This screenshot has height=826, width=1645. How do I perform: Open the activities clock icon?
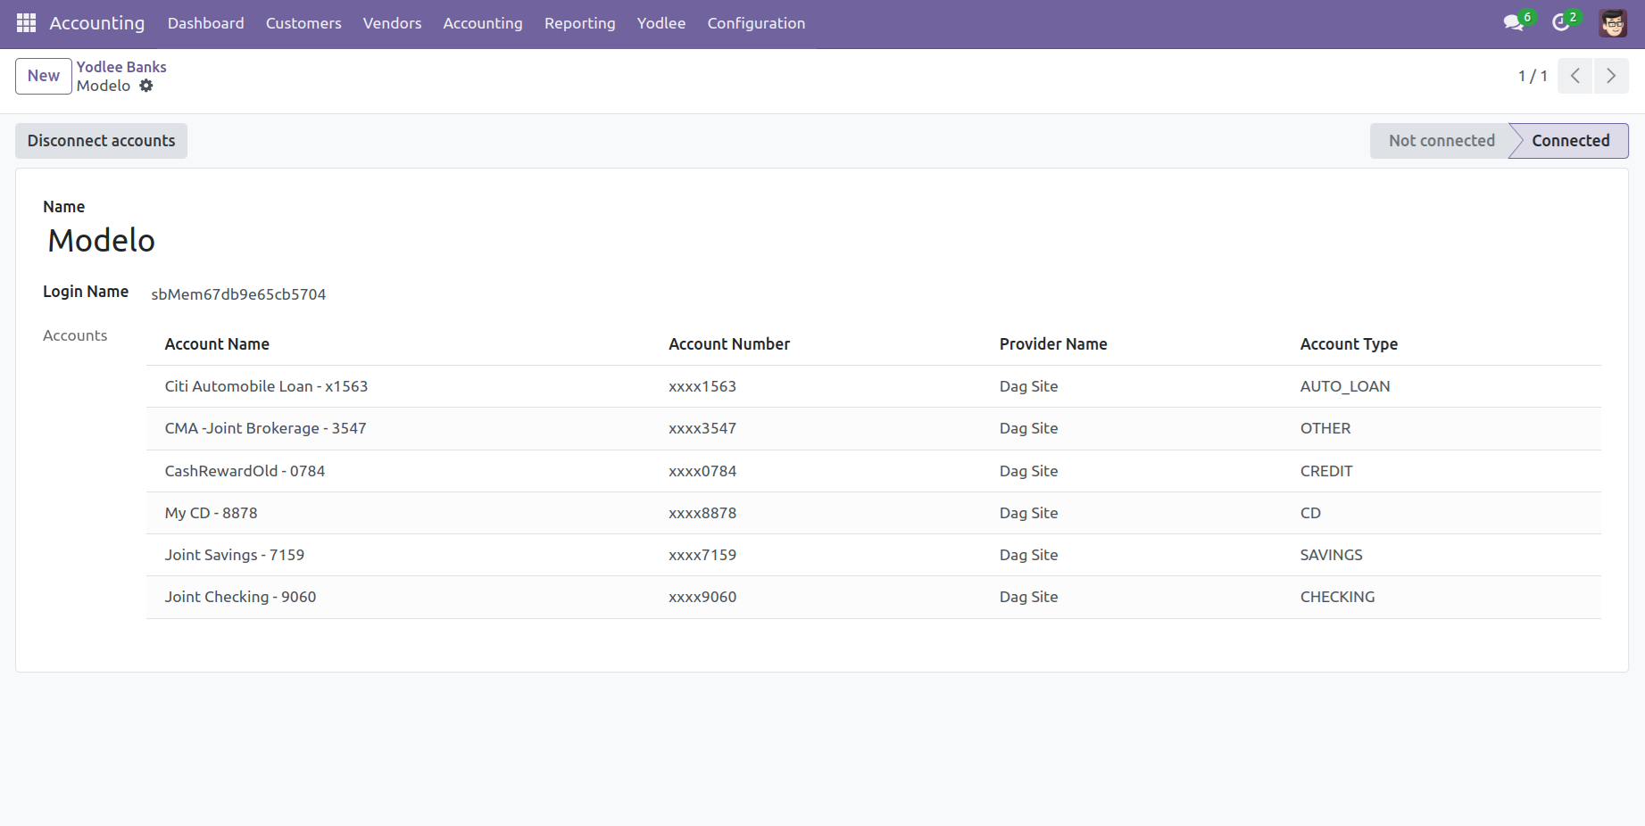(1561, 23)
